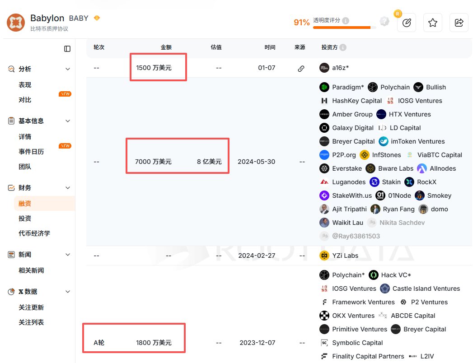
Task: Open the YZi Labs investor link
Action: coord(345,256)
